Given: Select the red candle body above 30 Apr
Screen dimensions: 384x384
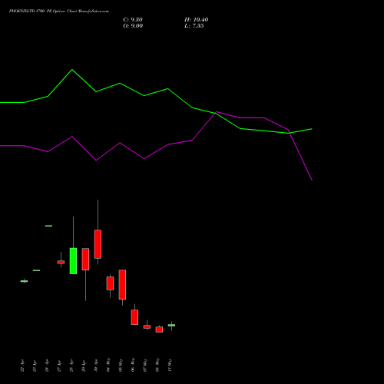Looking at the screenshot, I should tap(98, 244).
